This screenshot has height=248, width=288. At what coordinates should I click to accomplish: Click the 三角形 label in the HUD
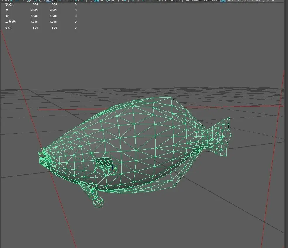[11, 22]
